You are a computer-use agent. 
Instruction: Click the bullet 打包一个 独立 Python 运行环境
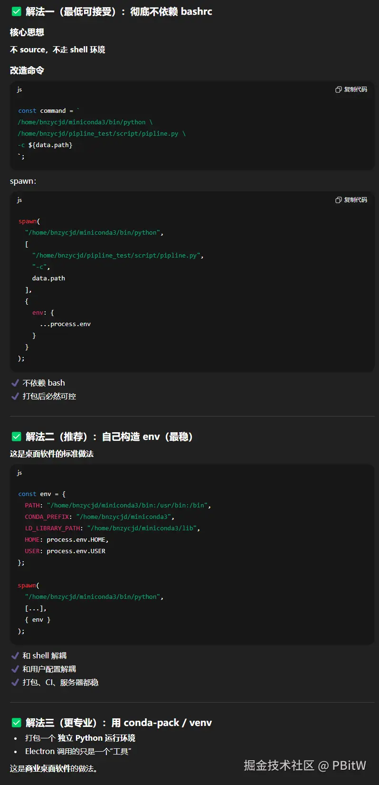tap(80, 738)
